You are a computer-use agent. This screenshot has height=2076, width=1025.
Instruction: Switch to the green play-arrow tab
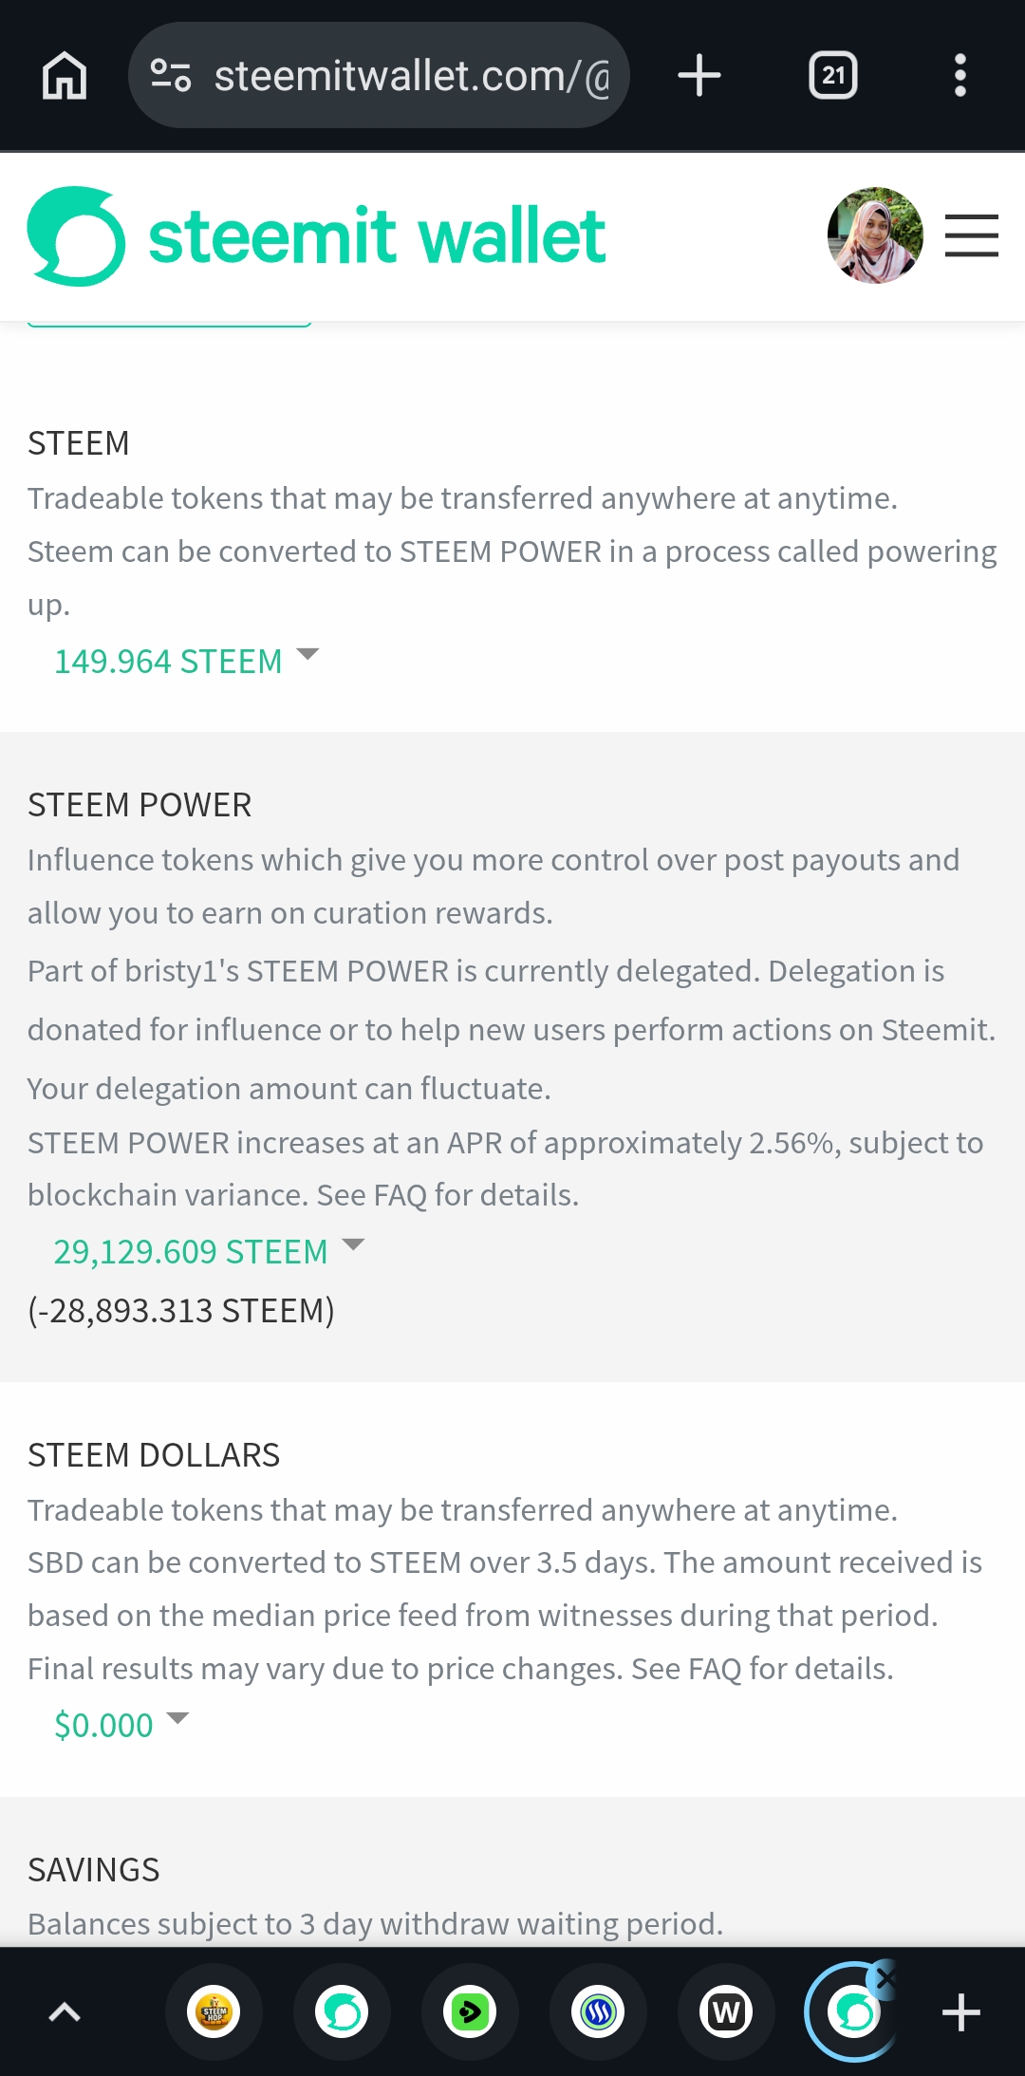(x=470, y=2011)
